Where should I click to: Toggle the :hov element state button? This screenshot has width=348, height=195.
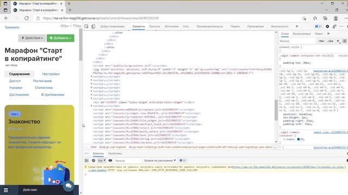(x=321, y=41)
